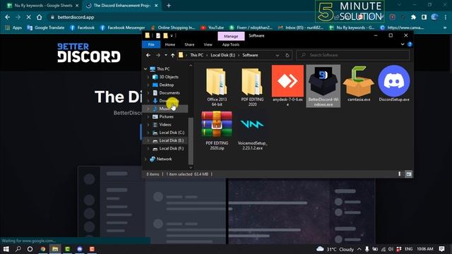Open Chrome three-dot menu

point(446,17)
